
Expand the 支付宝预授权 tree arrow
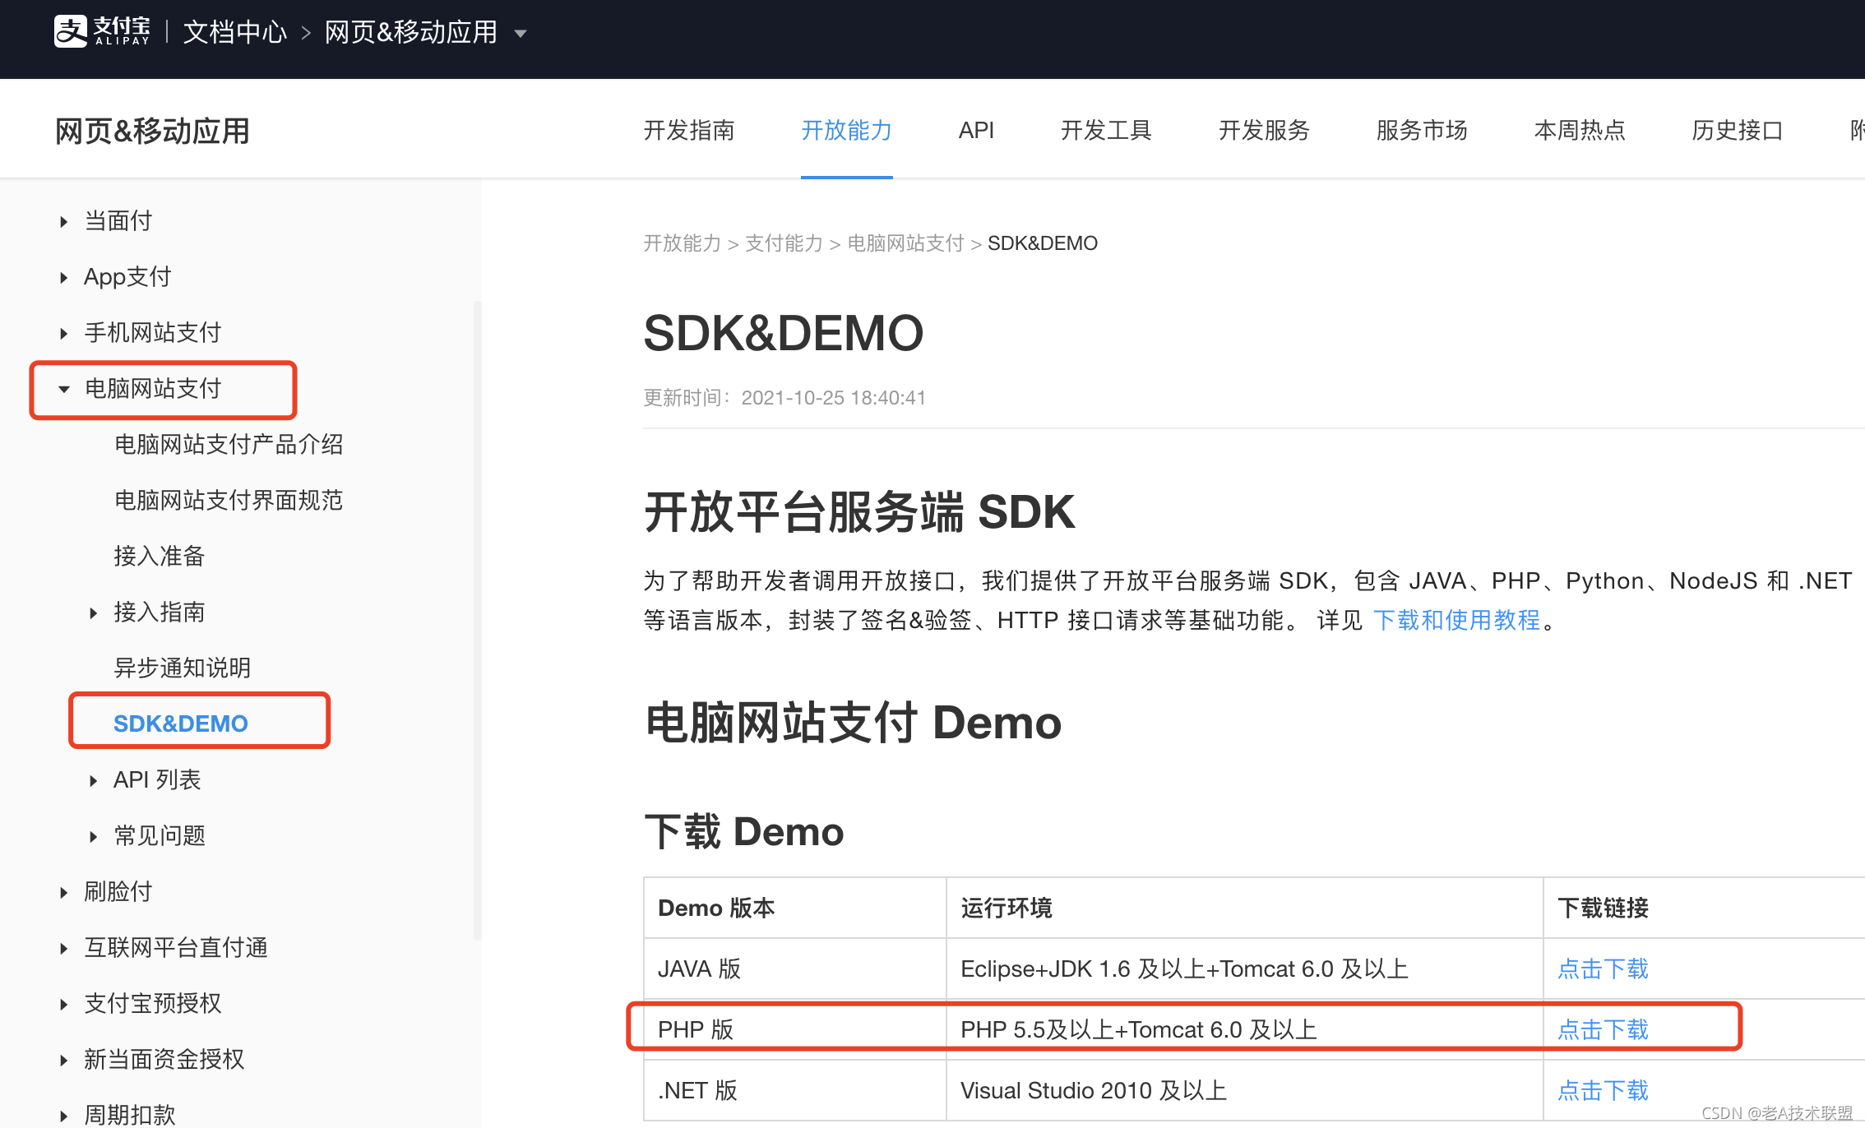(63, 1004)
